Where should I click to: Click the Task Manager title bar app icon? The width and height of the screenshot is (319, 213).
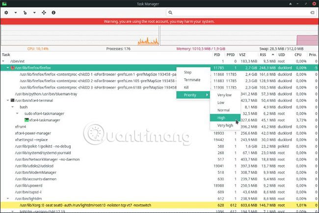4,3
